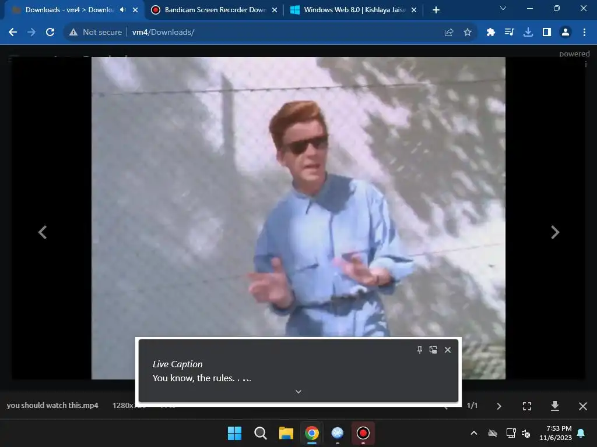Open Chrome three-dot menu
The image size is (597, 447).
pyautogui.click(x=584, y=33)
